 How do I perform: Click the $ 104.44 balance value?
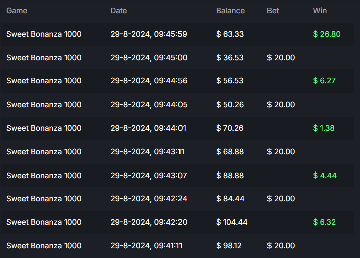232,222
